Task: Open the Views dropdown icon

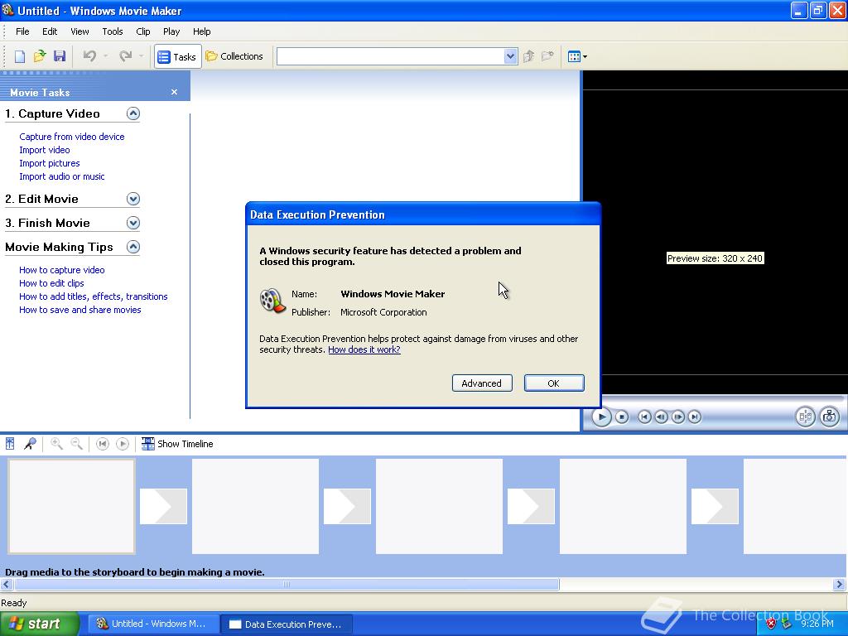Action: coord(577,56)
